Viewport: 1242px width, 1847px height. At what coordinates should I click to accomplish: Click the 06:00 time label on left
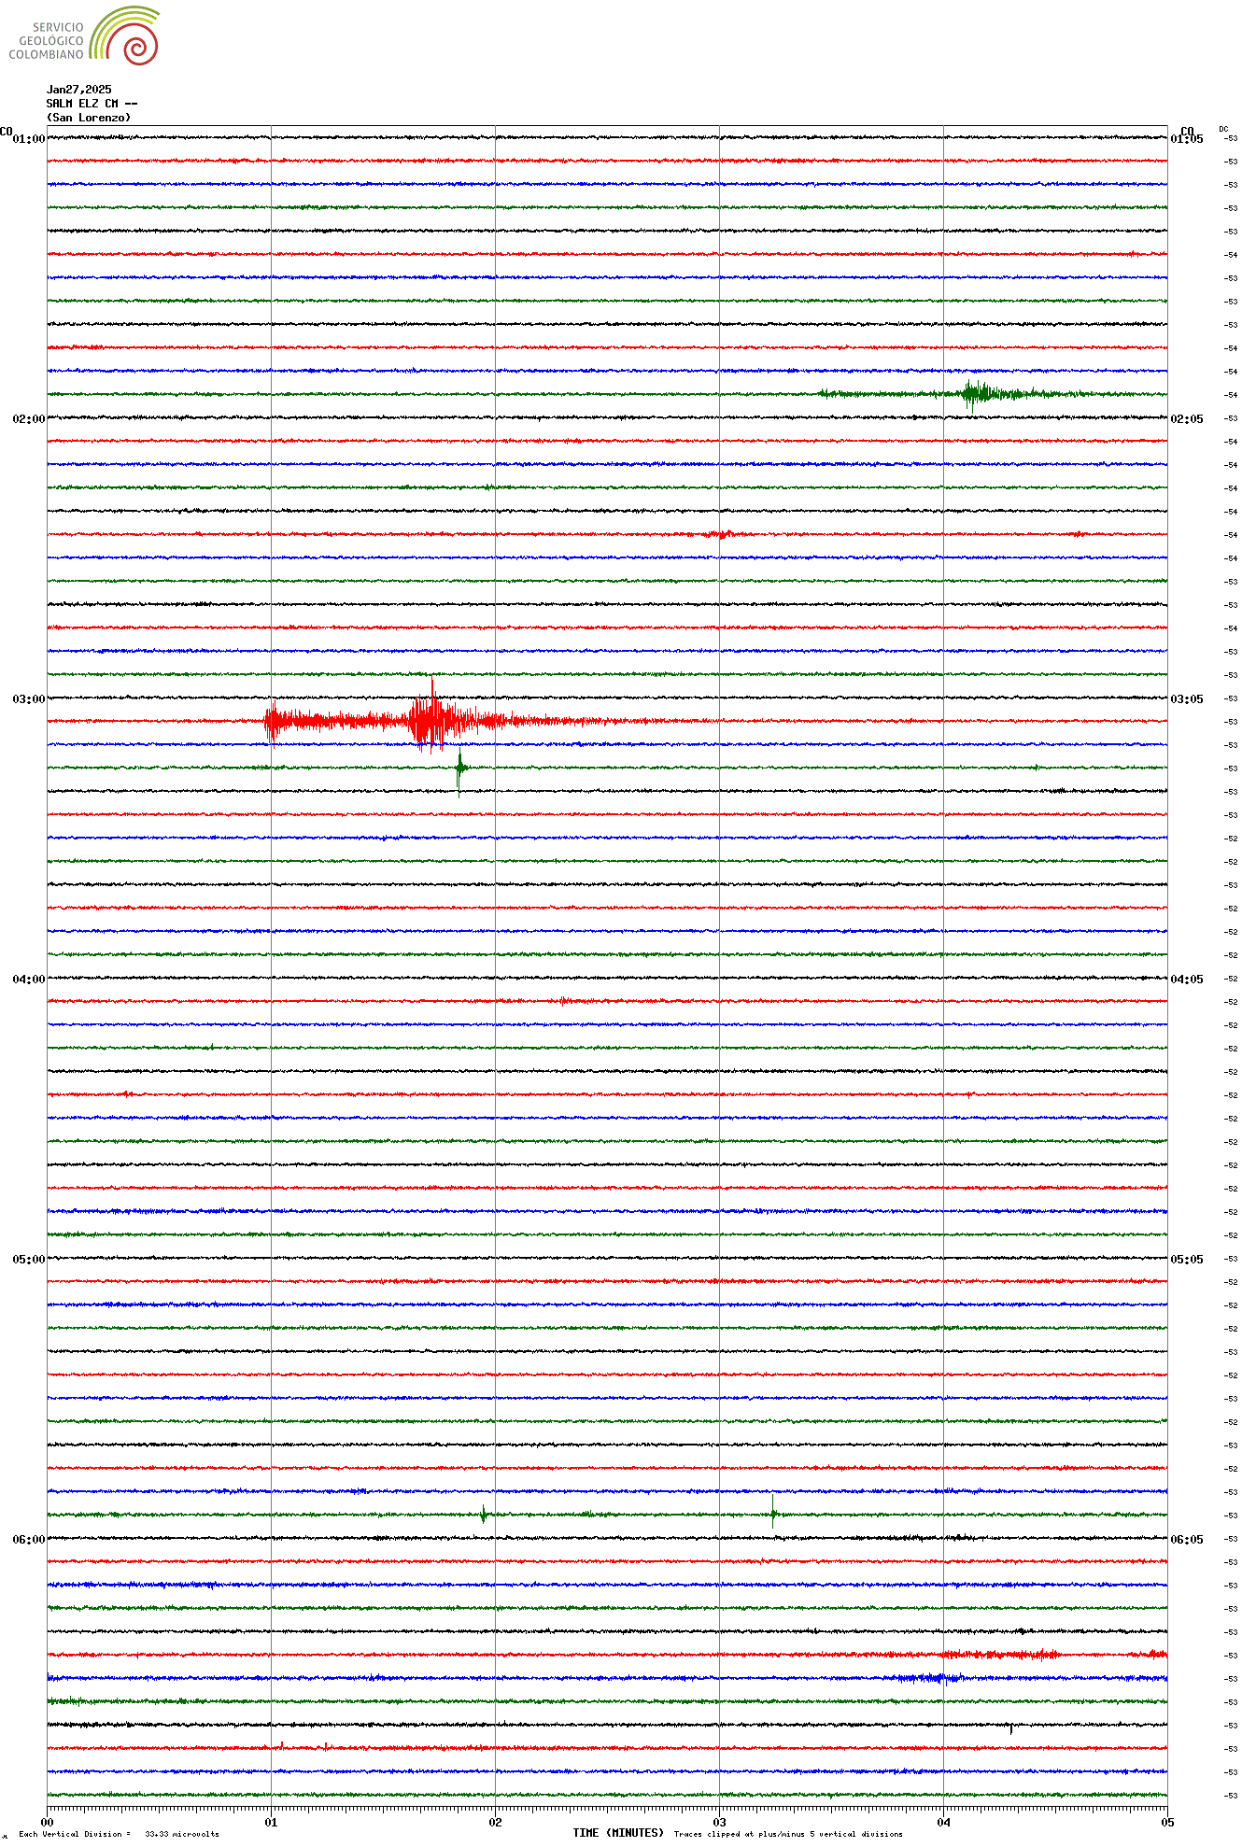[x=28, y=1540]
